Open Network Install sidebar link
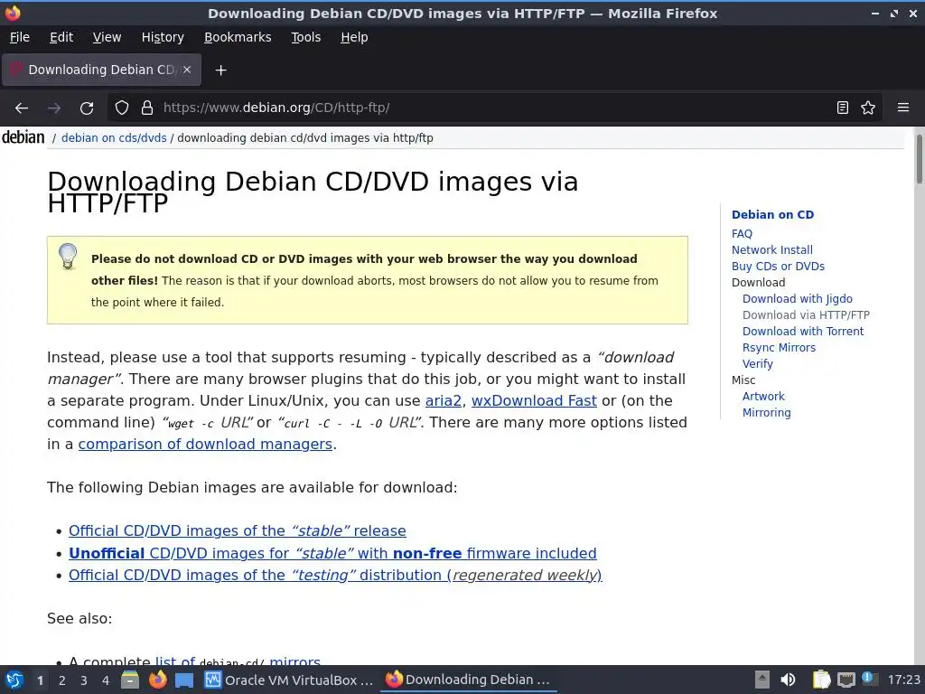The width and height of the screenshot is (925, 694). click(771, 249)
